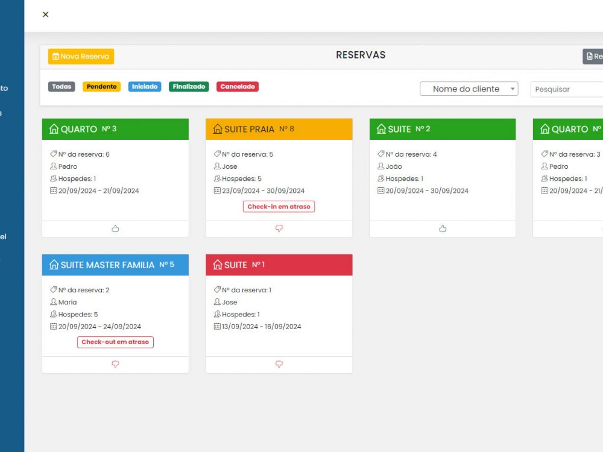
Task: Show only Finalizado reservations
Action: 189,87
